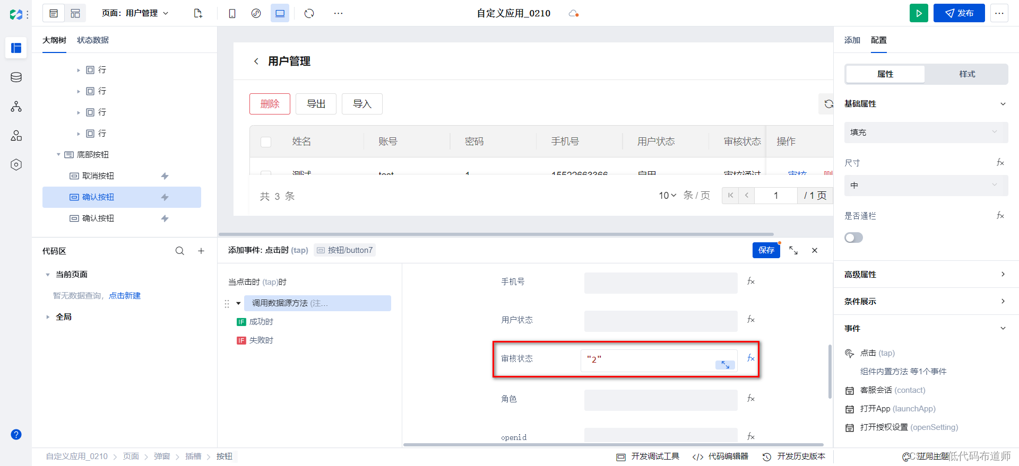Expand the event editor panel
This screenshot has height=466, width=1019.
pos(793,250)
